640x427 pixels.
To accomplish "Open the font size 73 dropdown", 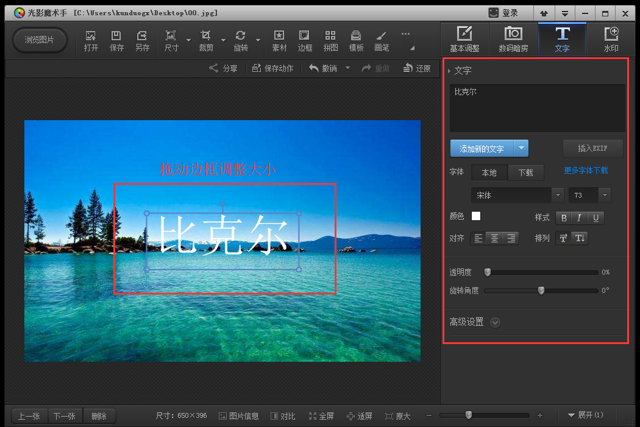I will pos(588,195).
